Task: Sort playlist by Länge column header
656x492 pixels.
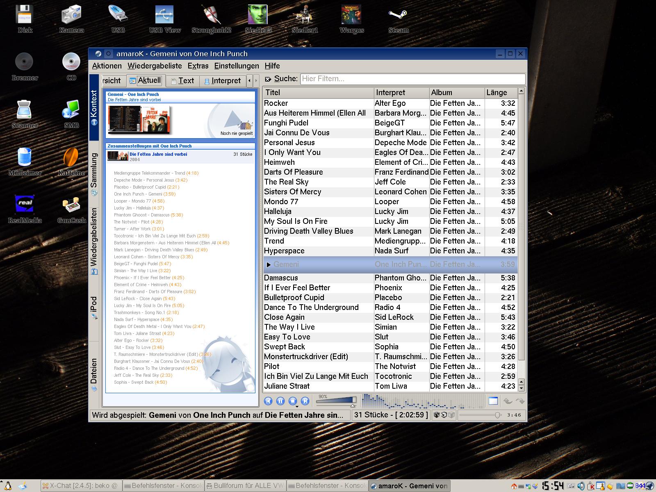Action: tap(501, 93)
